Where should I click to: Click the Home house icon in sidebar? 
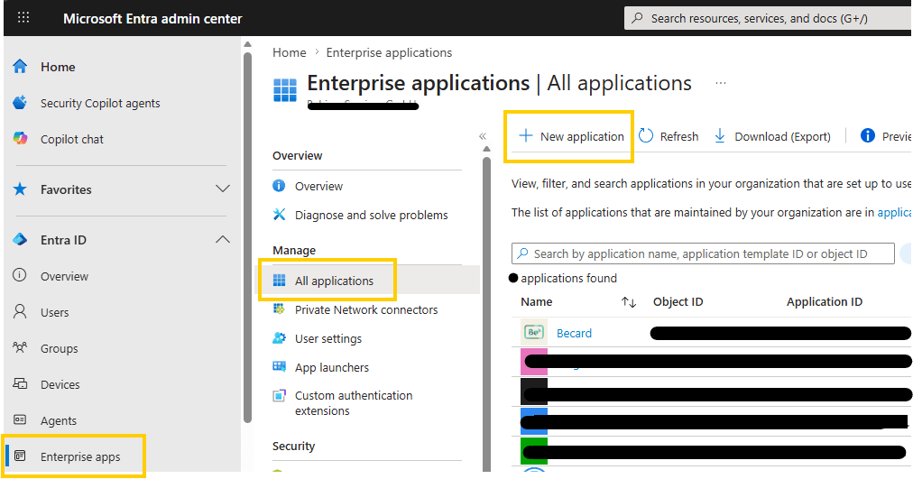(x=20, y=67)
